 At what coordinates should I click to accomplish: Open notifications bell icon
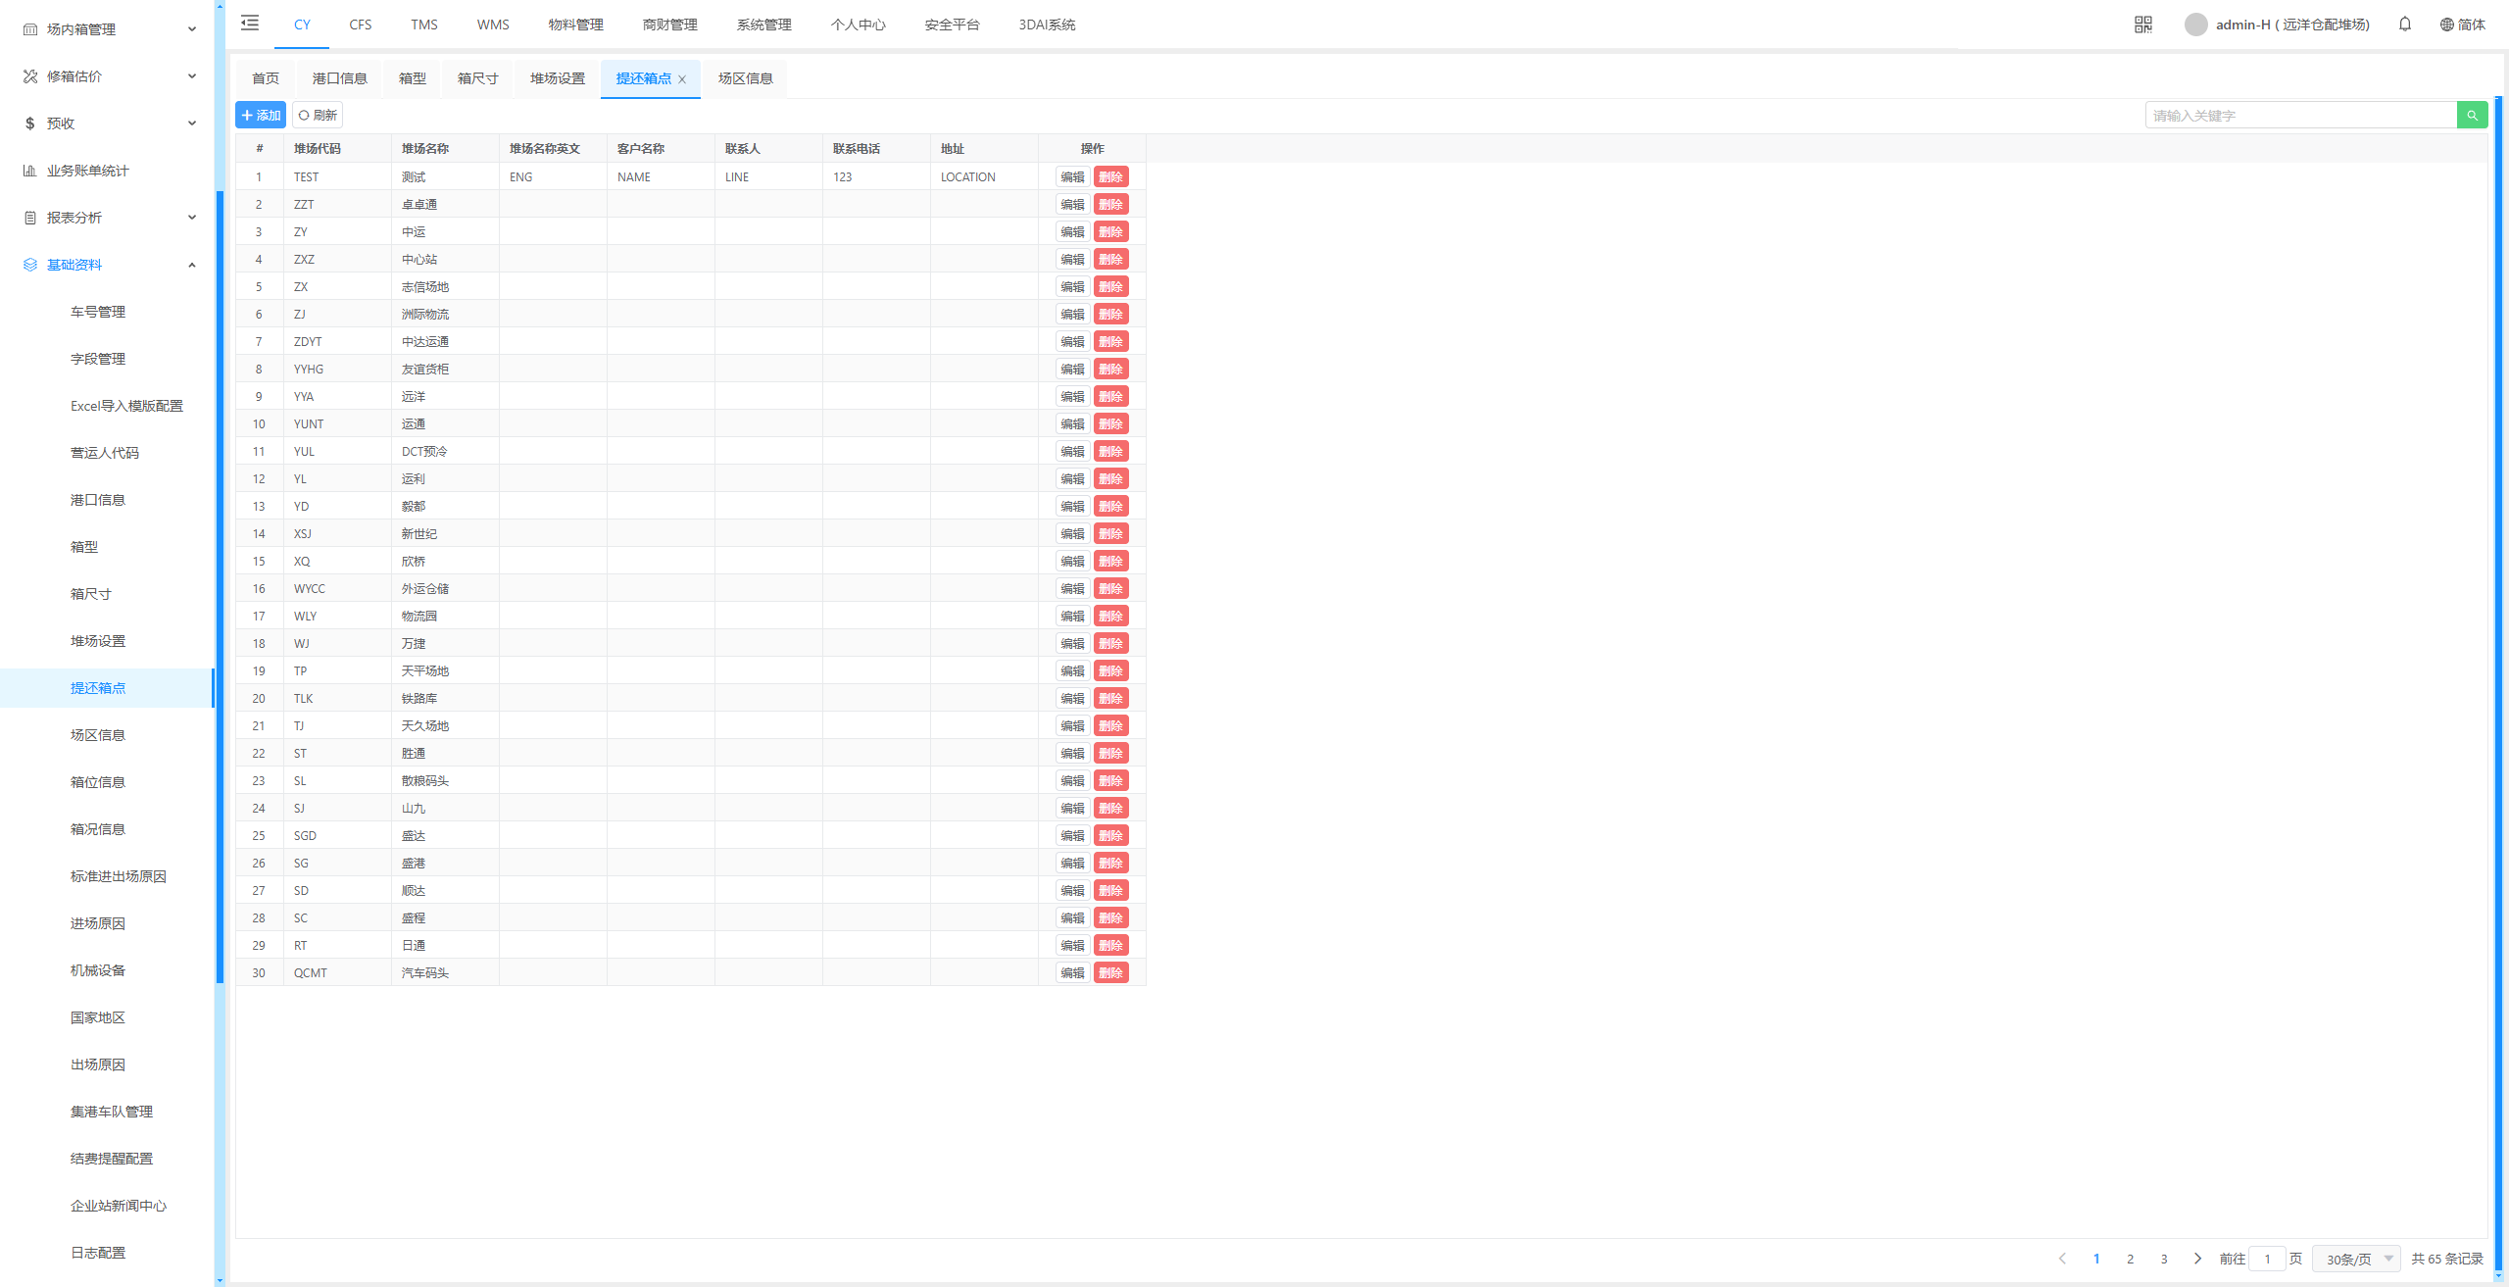(x=2404, y=25)
